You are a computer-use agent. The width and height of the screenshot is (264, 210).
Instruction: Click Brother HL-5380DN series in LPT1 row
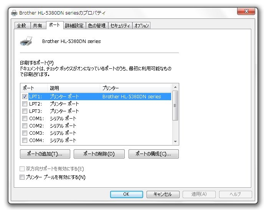pos(132,96)
